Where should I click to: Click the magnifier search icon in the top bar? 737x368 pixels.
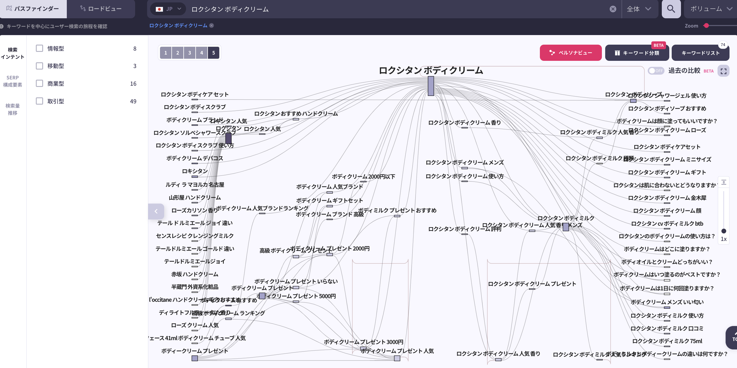(x=671, y=9)
